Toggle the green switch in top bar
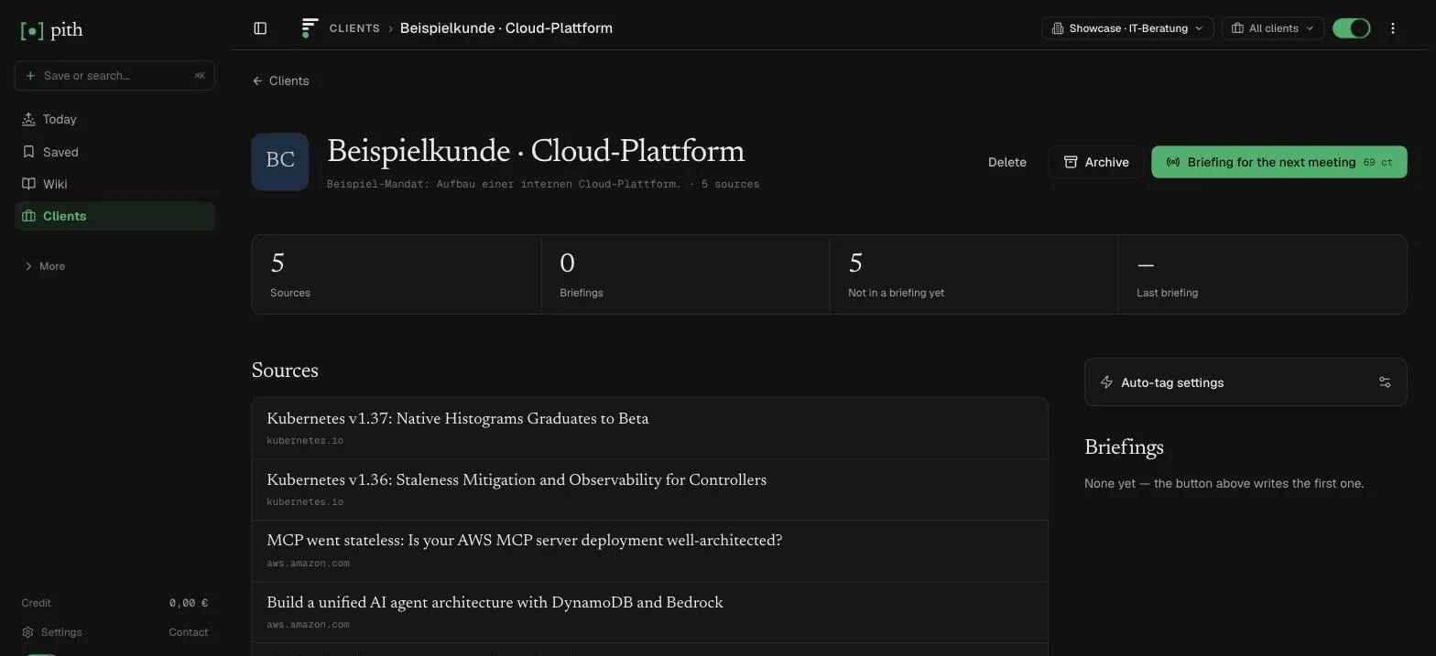 tap(1351, 28)
